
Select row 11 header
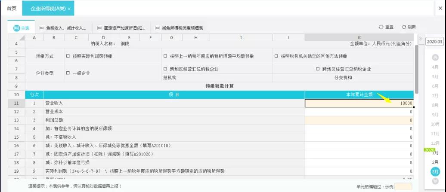point(16,103)
